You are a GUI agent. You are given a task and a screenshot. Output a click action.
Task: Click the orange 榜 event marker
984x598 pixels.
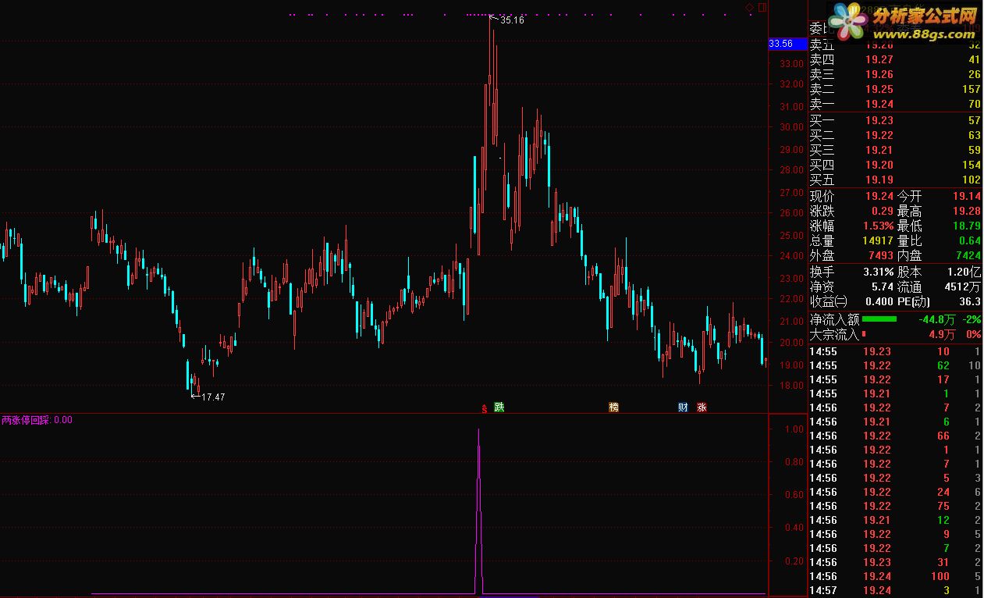pos(614,407)
